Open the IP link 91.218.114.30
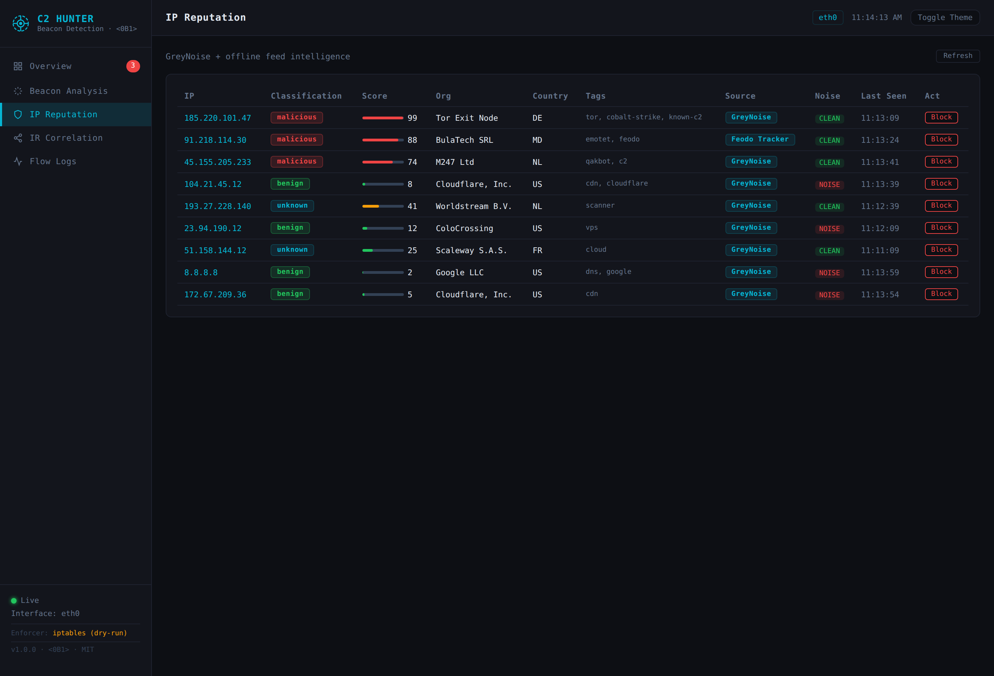This screenshot has height=676, width=994. click(215, 140)
